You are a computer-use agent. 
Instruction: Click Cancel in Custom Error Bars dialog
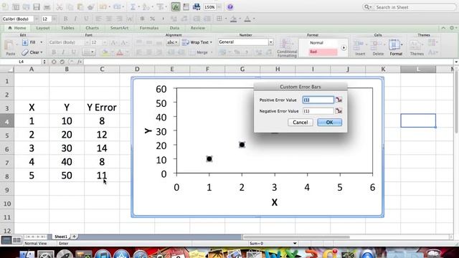pyautogui.click(x=301, y=123)
